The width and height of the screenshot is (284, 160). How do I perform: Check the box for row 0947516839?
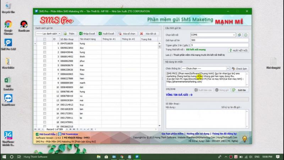pos(45,43)
